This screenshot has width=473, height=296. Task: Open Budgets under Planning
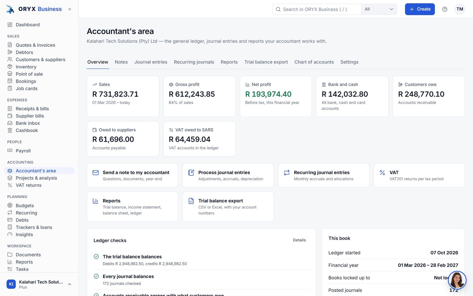point(39,205)
